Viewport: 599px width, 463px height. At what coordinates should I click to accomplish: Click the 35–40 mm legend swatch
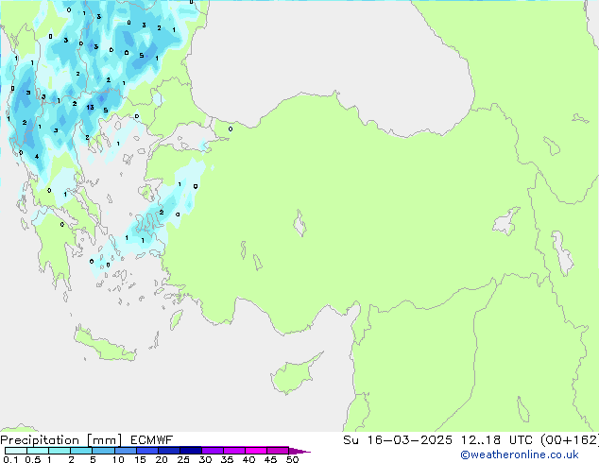[233, 451]
